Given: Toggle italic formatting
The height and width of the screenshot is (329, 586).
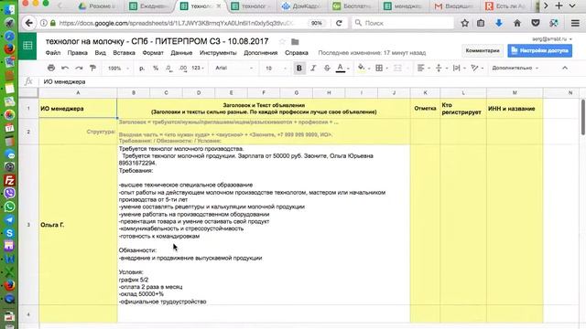Looking at the screenshot, I should [x=313, y=68].
